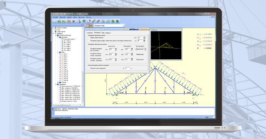Viewport: 266px width, 139px height.
Task: Open the Widok menu
Action: click(69, 17)
